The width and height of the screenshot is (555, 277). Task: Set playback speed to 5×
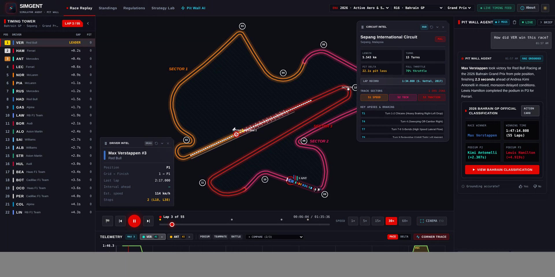click(x=365, y=221)
